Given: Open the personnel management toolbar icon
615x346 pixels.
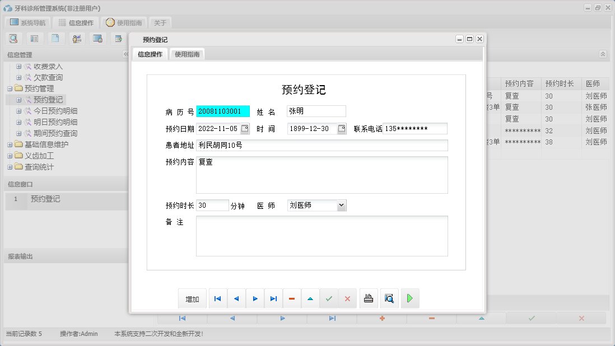Looking at the screenshot, I should pyautogui.click(x=77, y=38).
